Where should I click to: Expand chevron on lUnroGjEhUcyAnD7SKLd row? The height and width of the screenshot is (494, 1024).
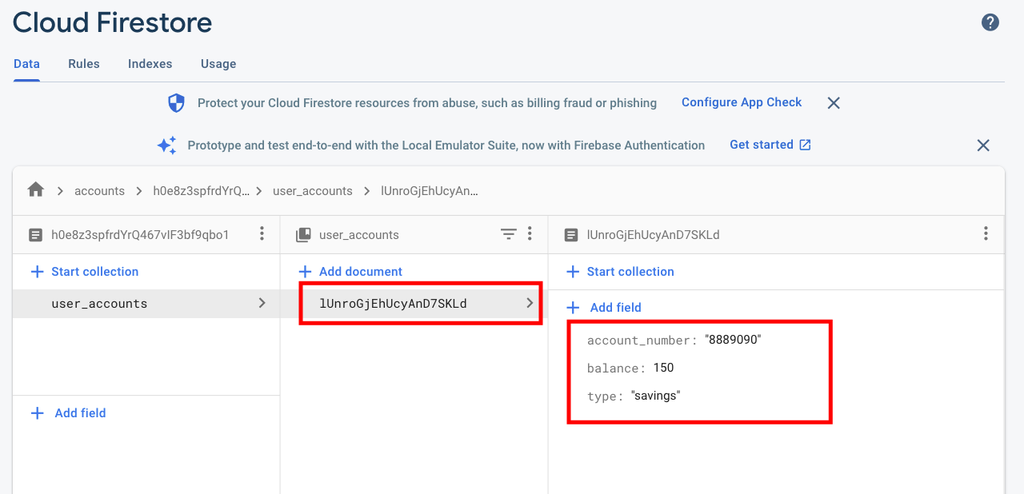(530, 303)
